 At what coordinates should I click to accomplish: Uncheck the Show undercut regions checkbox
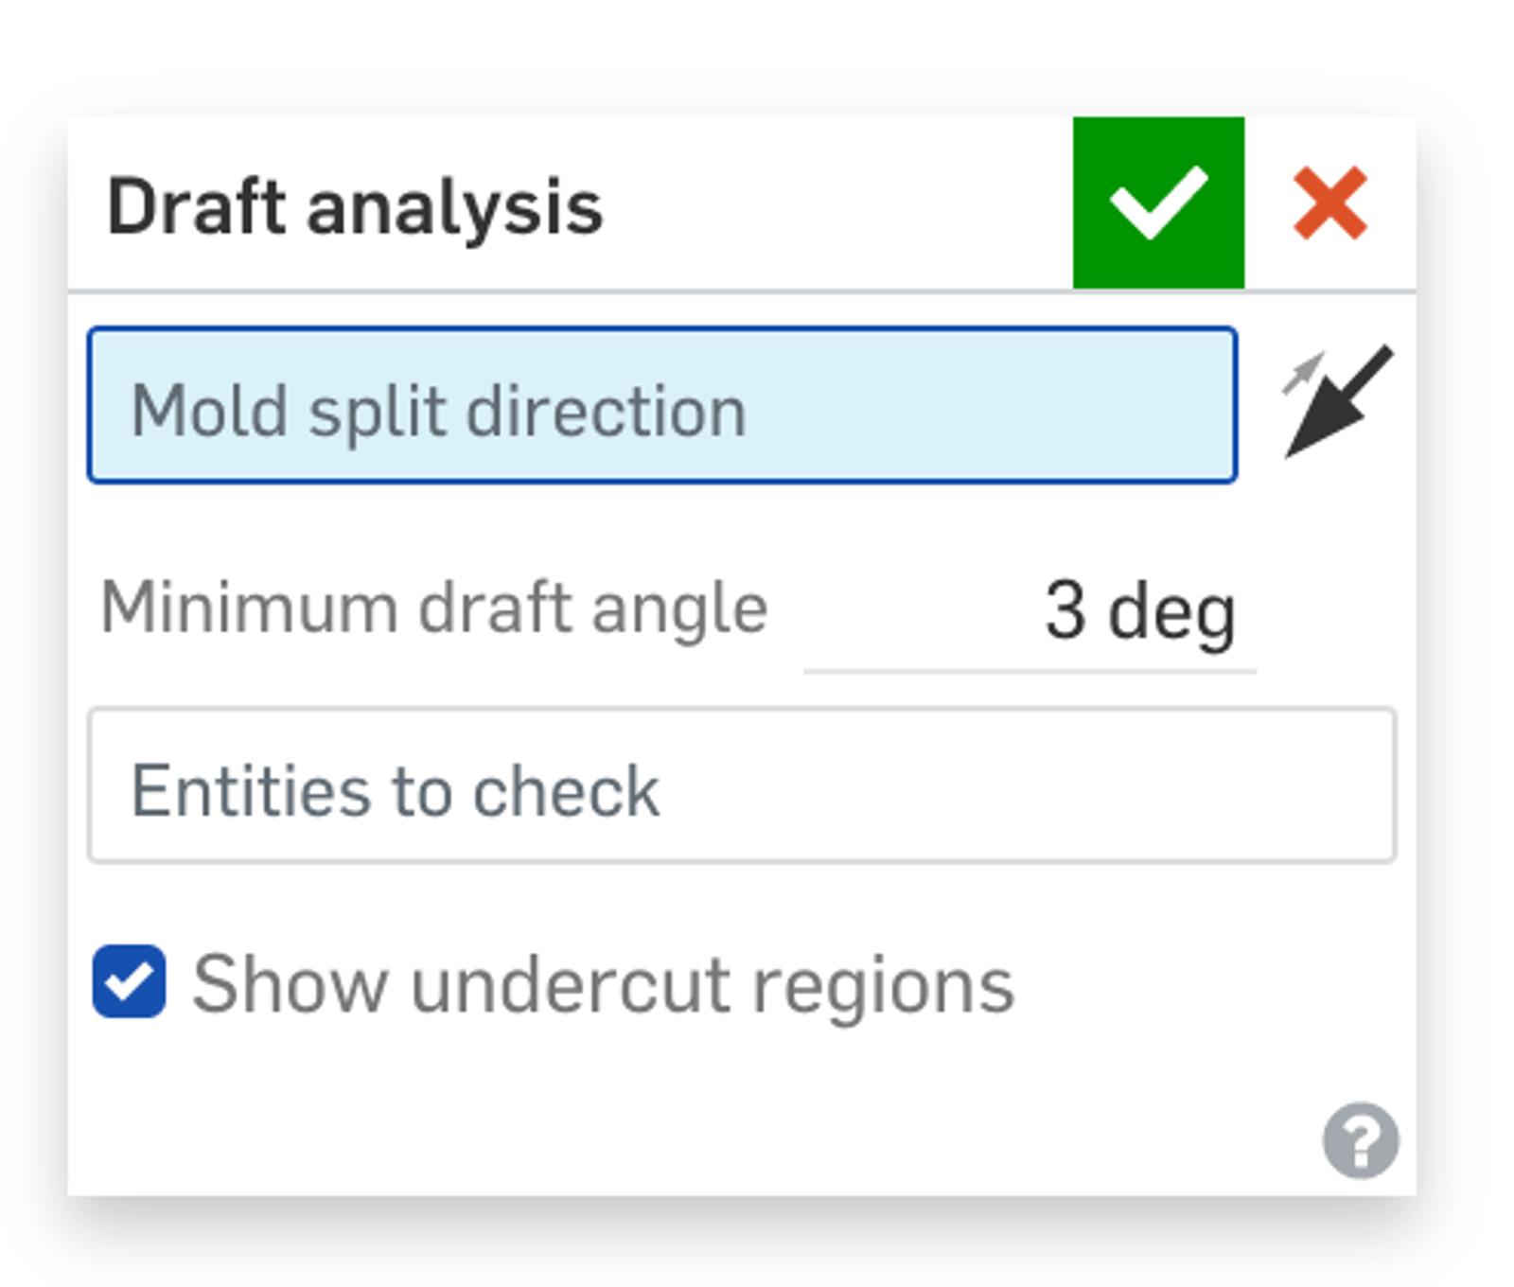(130, 981)
